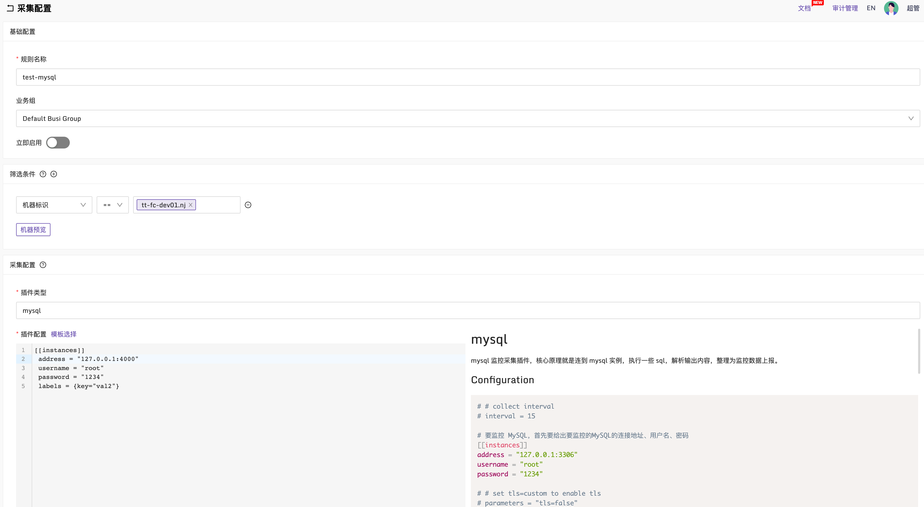Click the 机器预览 button
924x507 pixels.
click(x=33, y=230)
